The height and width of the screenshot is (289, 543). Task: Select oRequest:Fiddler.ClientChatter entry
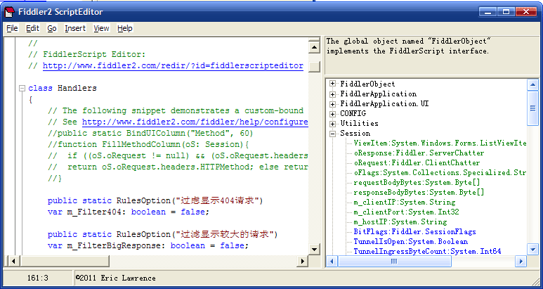click(x=417, y=163)
